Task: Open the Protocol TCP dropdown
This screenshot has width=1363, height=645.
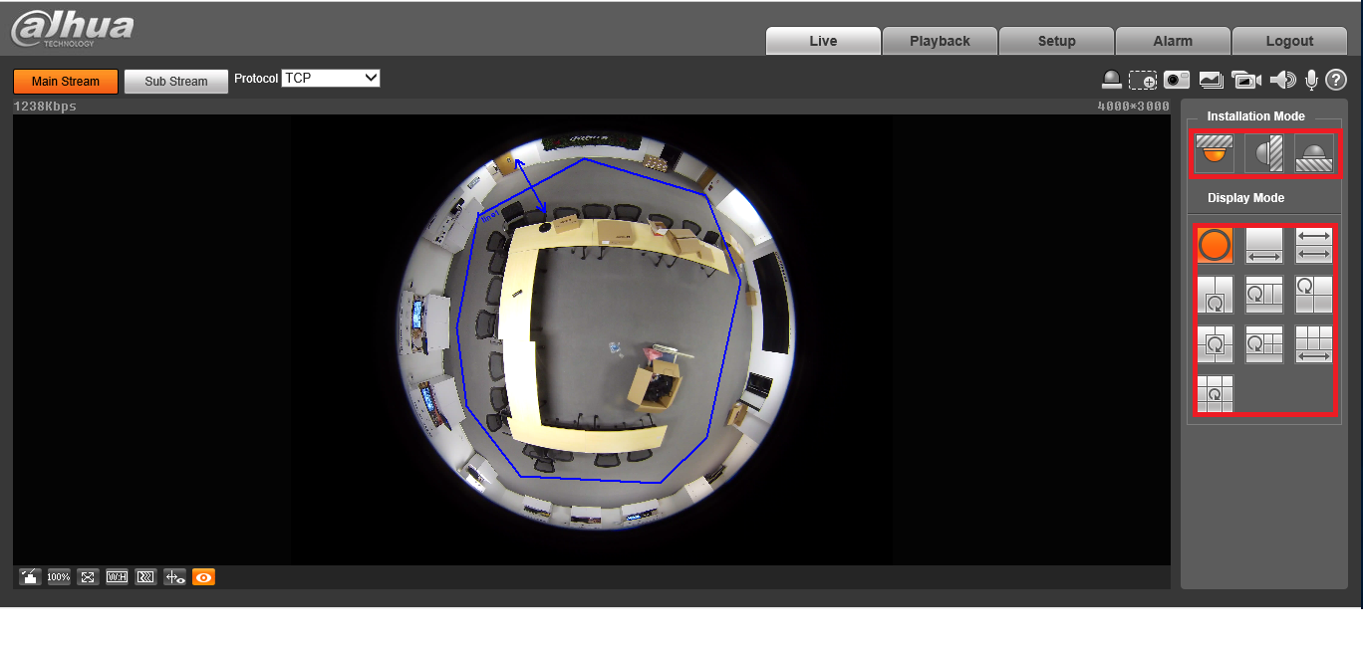Action: tap(331, 78)
